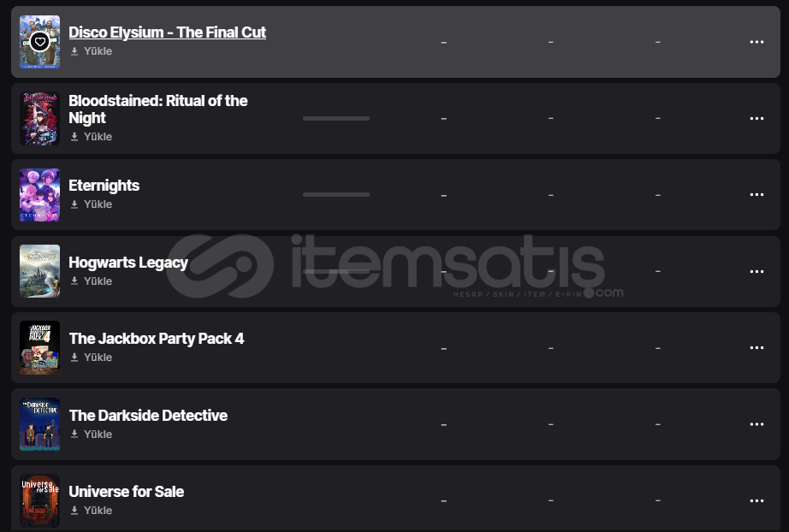Click download icon under Eternights

(x=74, y=204)
